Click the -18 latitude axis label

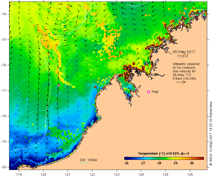tap(3, 116)
